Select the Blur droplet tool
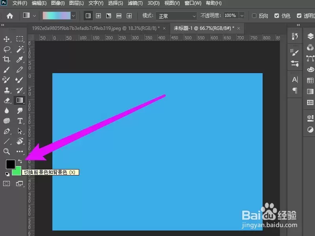 [x=7, y=111]
